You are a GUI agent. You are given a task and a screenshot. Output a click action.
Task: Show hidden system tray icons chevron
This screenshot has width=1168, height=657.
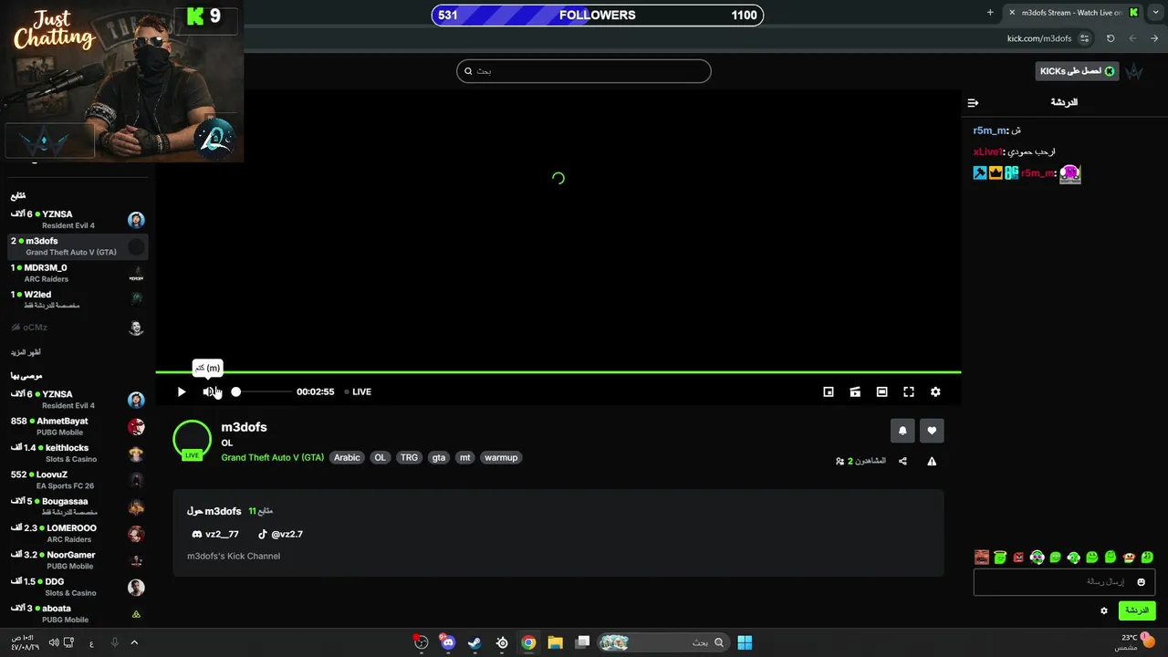[x=134, y=642]
